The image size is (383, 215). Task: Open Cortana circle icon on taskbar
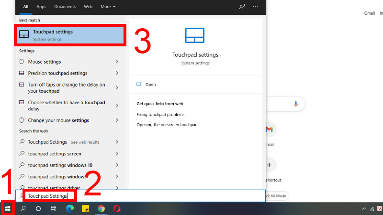(x=38, y=209)
